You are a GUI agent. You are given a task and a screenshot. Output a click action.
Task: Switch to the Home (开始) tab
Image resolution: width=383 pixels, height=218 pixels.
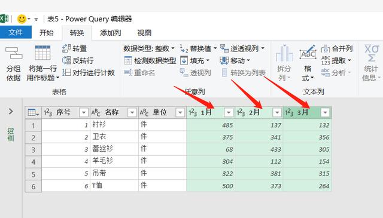[x=47, y=33]
